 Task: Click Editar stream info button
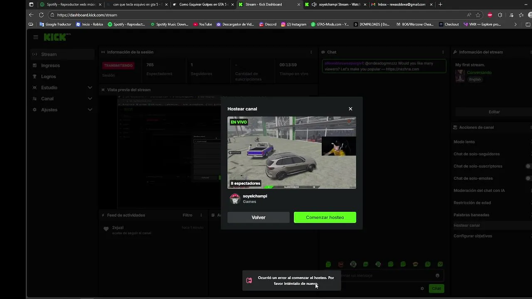tap(494, 112)
